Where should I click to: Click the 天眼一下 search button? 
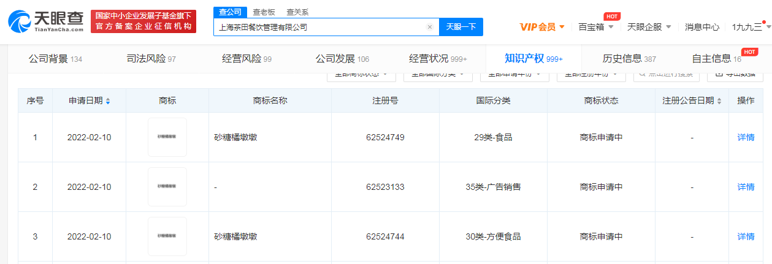(461, 27)
